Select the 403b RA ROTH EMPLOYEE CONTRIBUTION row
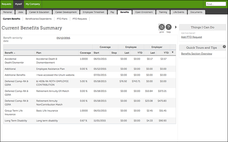Screen dimensions: 228x142 tap(89, 83)
